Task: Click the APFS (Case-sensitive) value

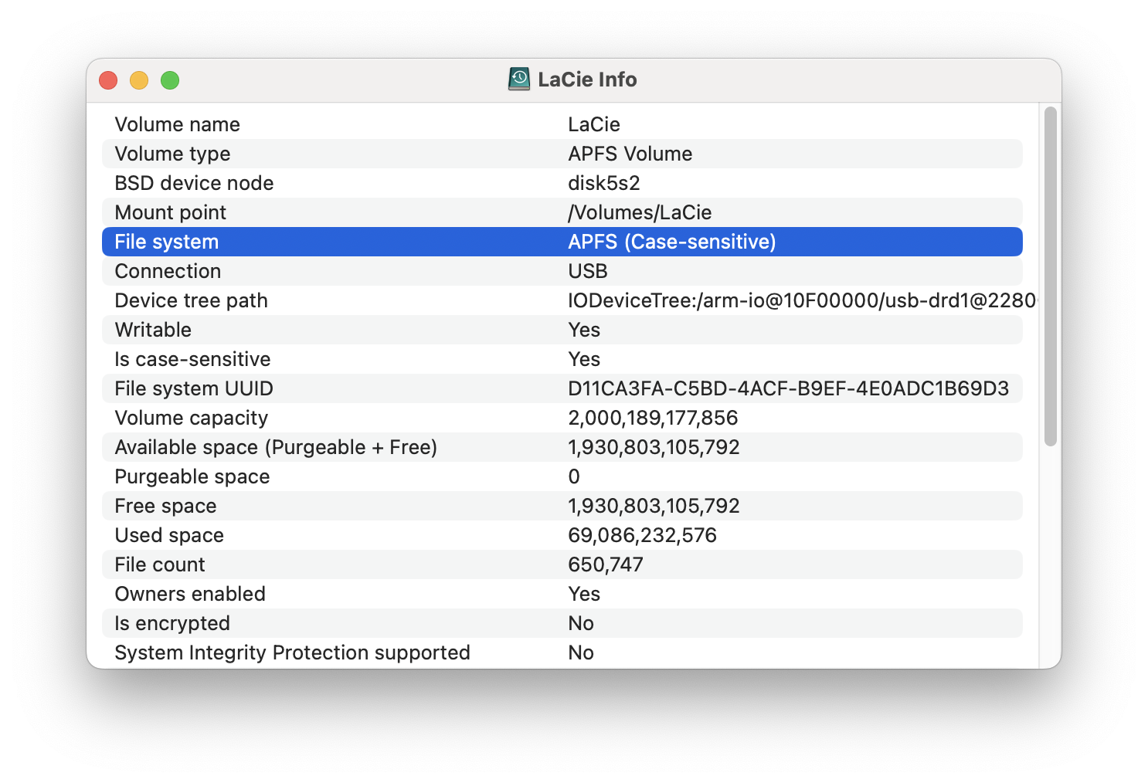Action: (672, 242)
